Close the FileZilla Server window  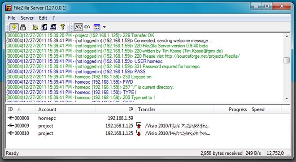click(x=282, y=6)
